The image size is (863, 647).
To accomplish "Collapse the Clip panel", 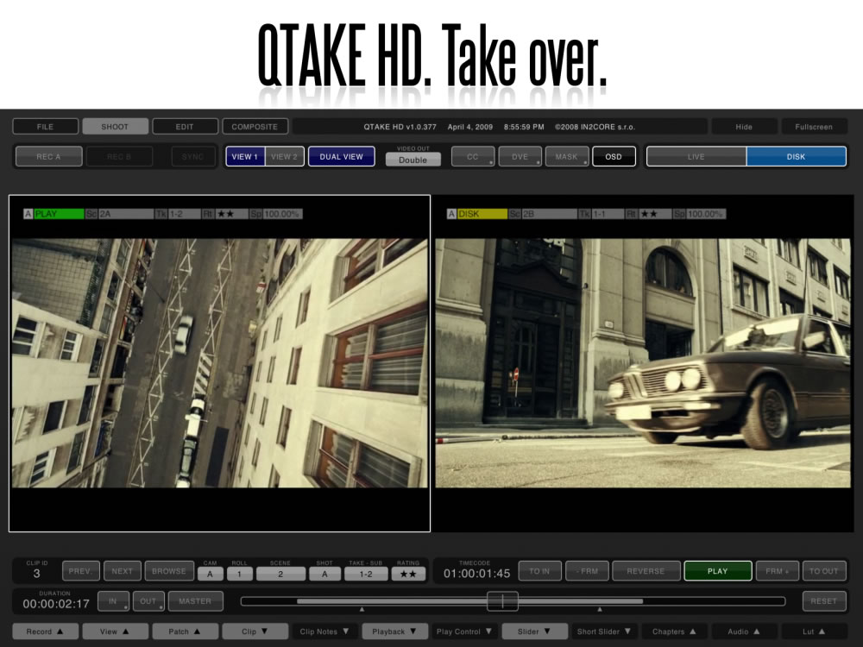I will click(x=255, y=631).
